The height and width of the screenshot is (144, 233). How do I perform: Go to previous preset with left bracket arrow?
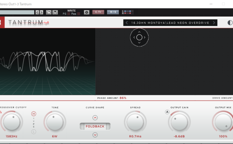point(37,12)
